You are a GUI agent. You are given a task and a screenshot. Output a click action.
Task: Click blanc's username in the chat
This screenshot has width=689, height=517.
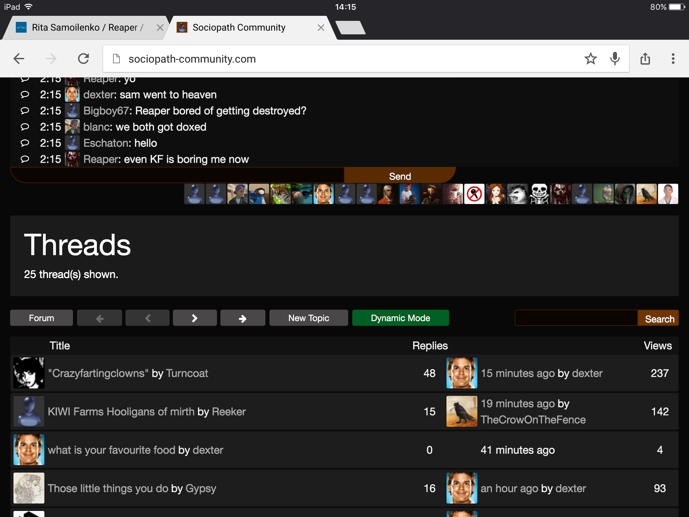coord(97,127)
